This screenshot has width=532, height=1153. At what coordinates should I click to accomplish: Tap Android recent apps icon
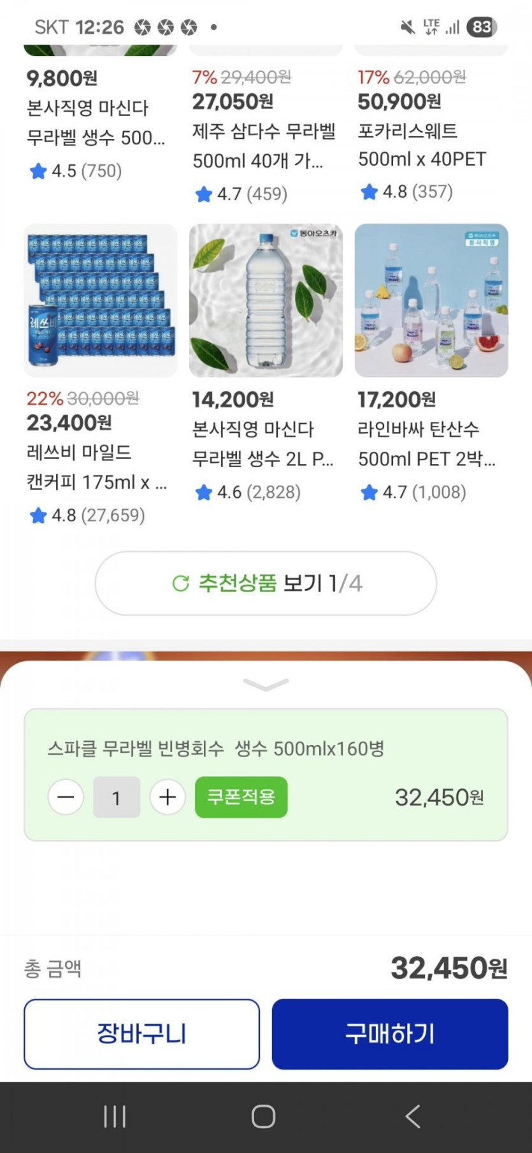click(115, 1117)
